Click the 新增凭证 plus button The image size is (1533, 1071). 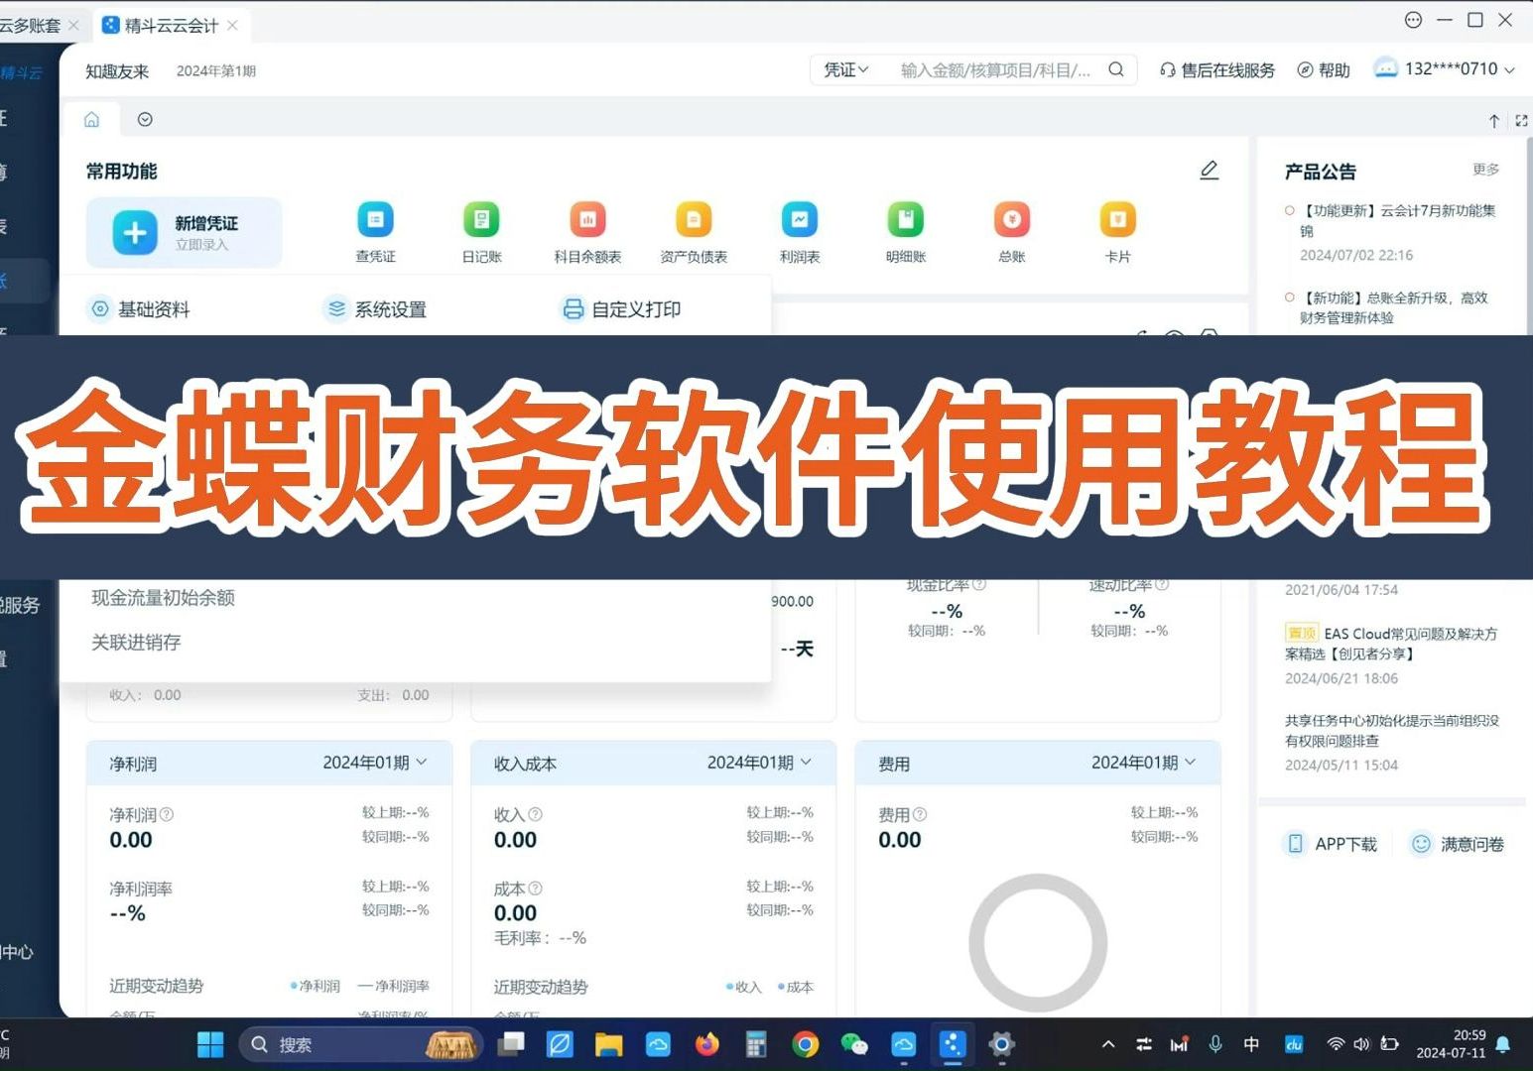coord(135,232)
